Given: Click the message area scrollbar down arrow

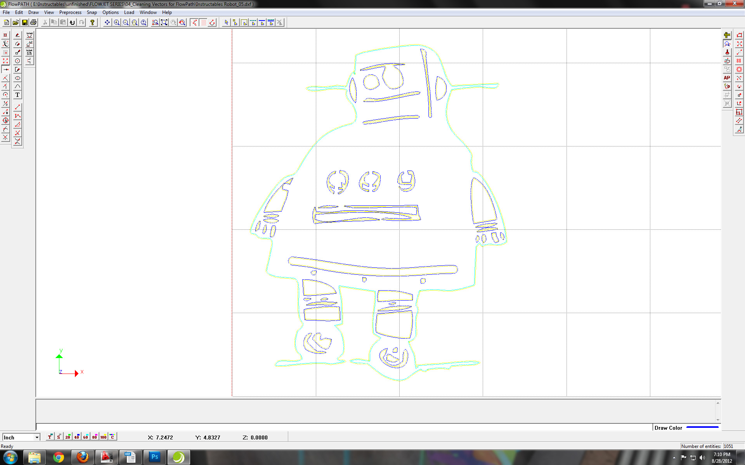Looking at the screenshot, I should pos(717,420).
